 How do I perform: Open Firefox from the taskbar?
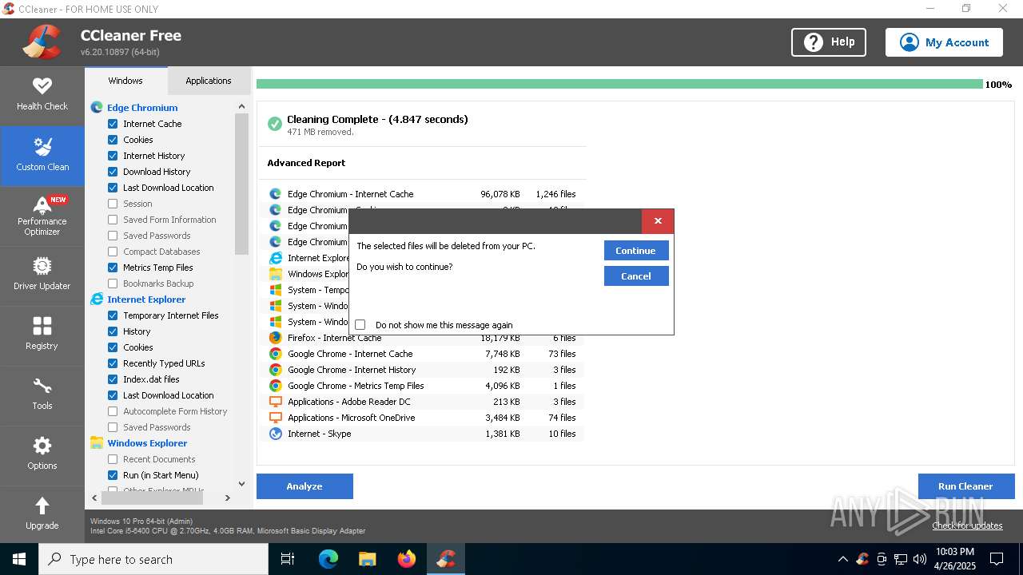pyautogui.click(x=407, y=559)
